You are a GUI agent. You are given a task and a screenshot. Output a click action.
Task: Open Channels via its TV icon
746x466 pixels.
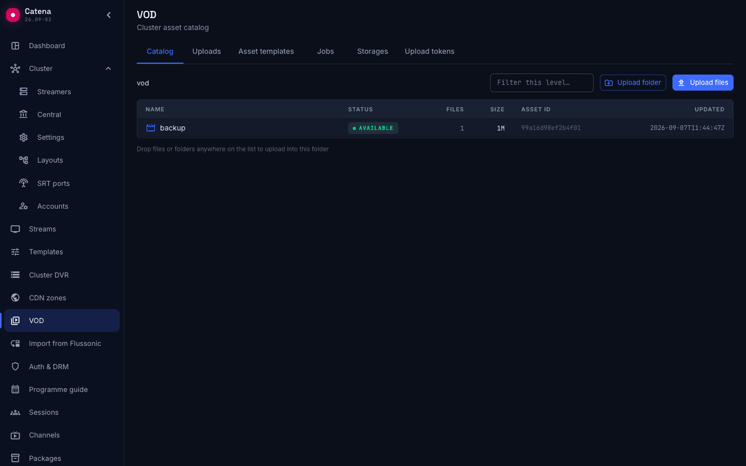16,435
